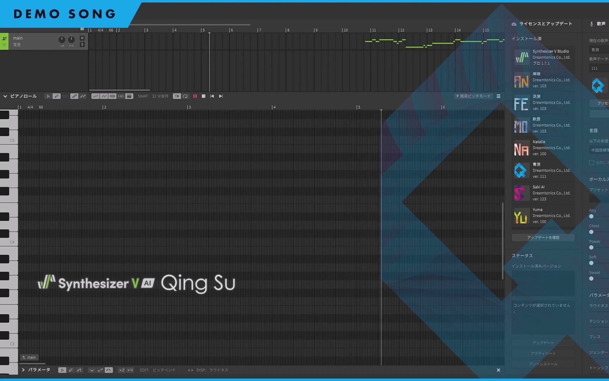The height and width of the screenshot is (381, 609).
Task: Select the line-draw tool in parameter panel
Action: pyautogui.click(x=79, y=370)
